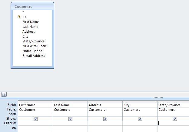
Task: Open the Sort cell for Last Name column
Action: (70, 114)
